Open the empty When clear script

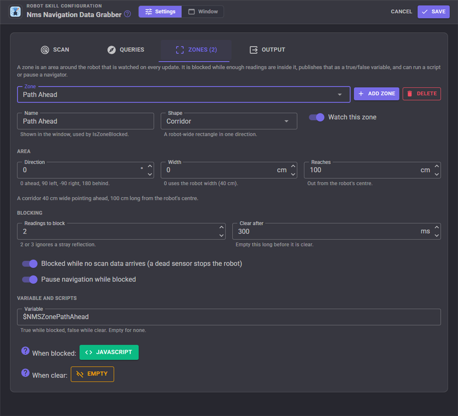92,374
